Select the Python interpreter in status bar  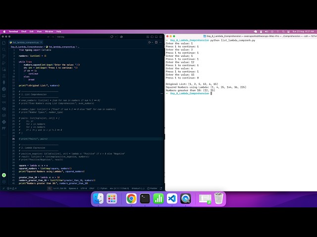coord(119,189)
